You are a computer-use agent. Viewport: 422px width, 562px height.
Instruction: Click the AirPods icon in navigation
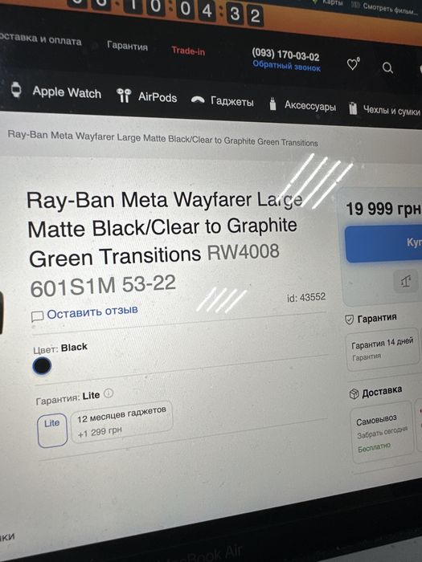(124, 96)
